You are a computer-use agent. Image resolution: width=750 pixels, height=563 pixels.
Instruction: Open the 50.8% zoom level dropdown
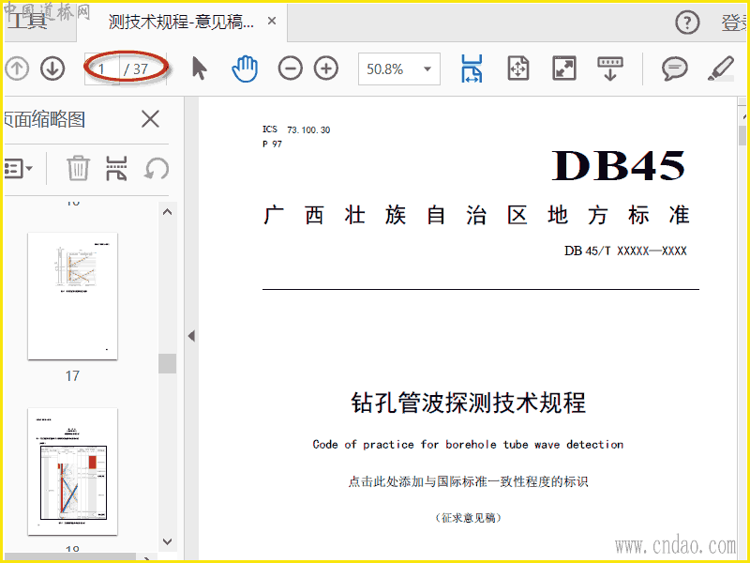(399, 68)
